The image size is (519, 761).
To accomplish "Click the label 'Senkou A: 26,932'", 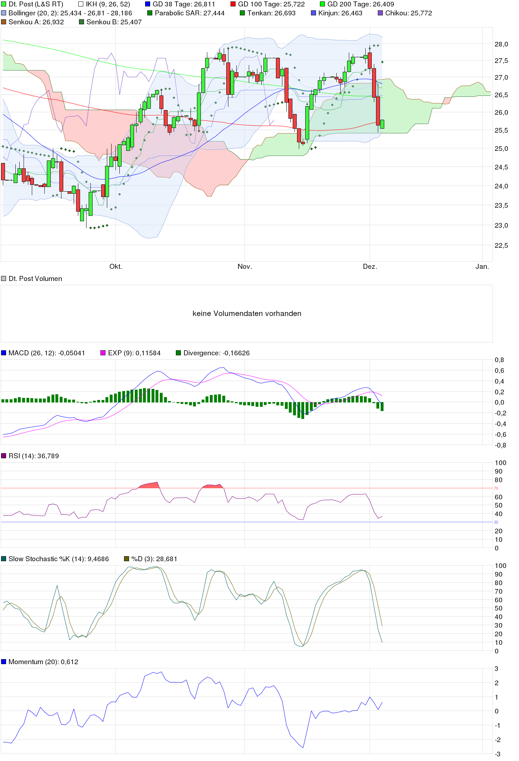I will pos(36,22).
